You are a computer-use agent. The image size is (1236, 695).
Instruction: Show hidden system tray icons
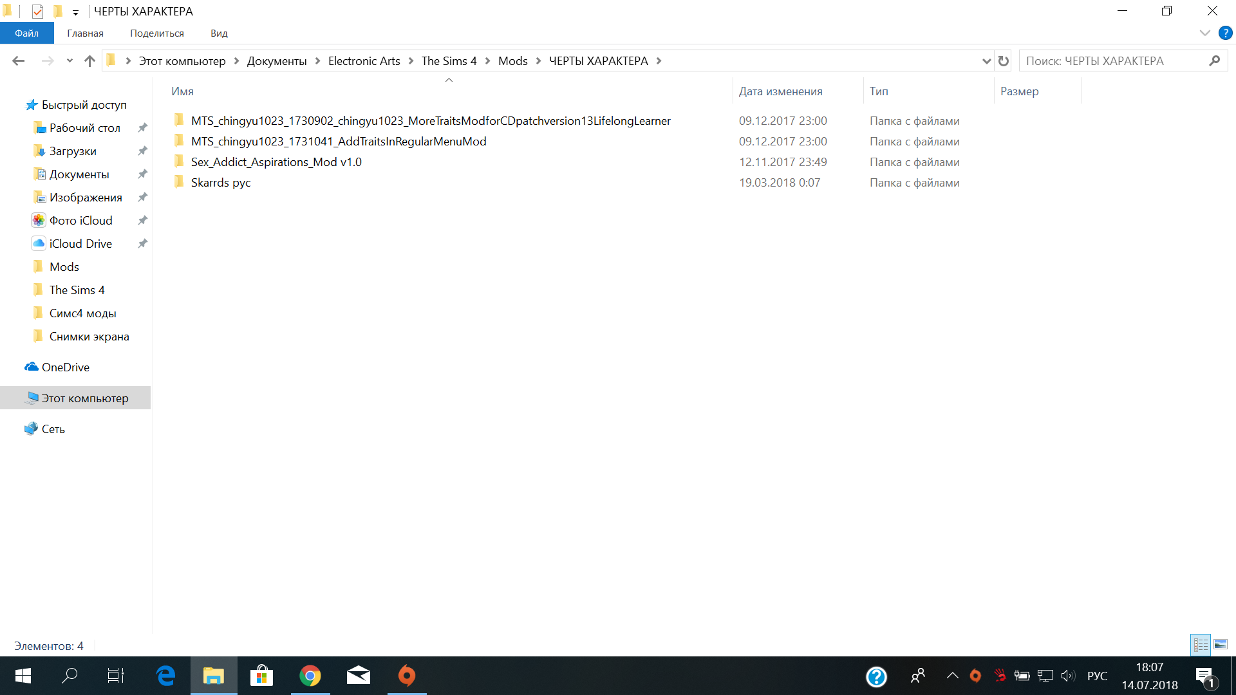click(x=952, y=676)
